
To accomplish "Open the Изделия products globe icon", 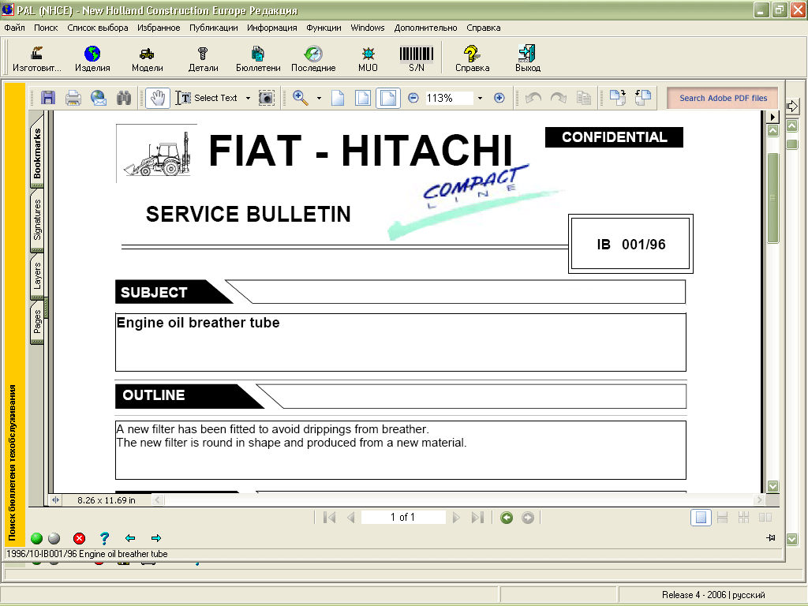I will point(92,58).
